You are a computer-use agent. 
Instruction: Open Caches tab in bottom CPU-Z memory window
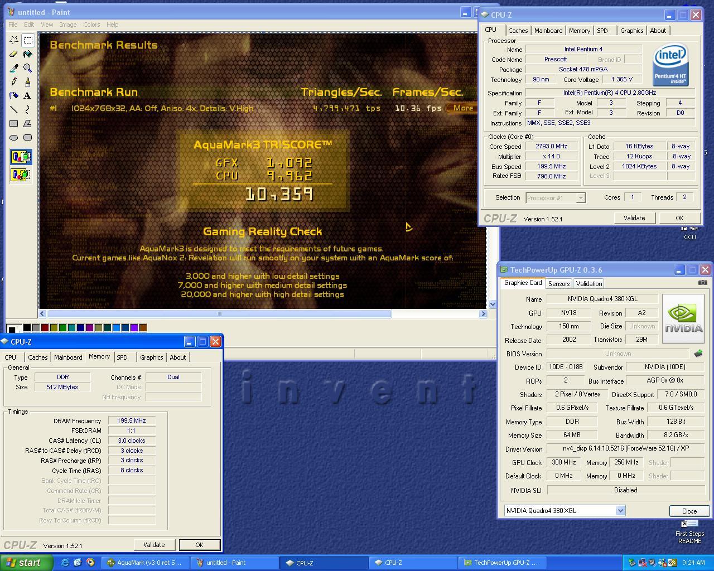tap(38, 357)
